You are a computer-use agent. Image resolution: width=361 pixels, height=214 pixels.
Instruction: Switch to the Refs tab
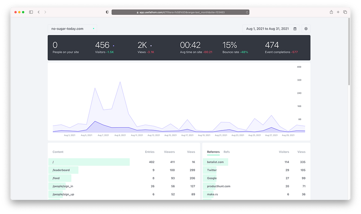(227, 152)
